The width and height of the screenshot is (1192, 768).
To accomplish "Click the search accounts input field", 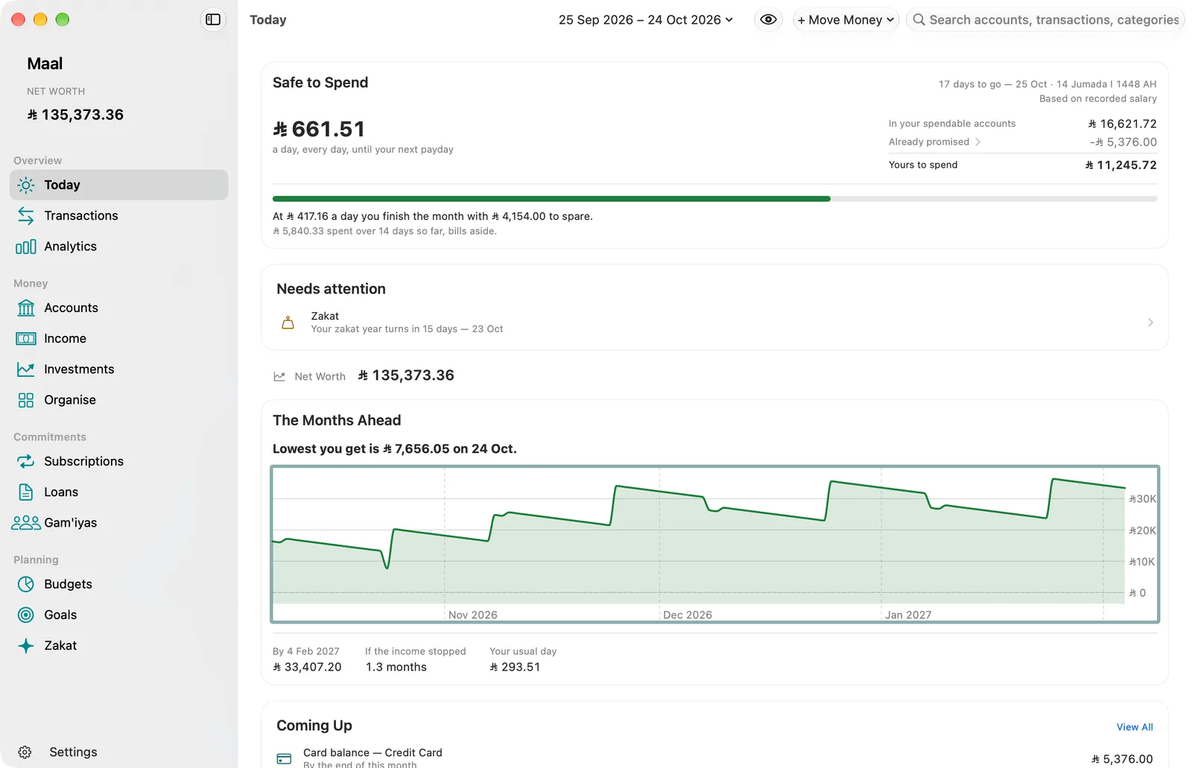I will click(1045, 20).
